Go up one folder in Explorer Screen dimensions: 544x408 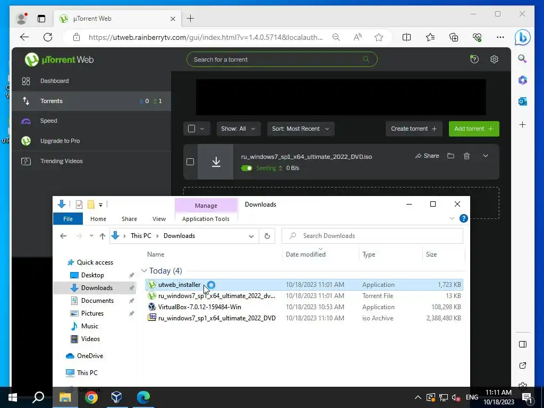point(103,236)
